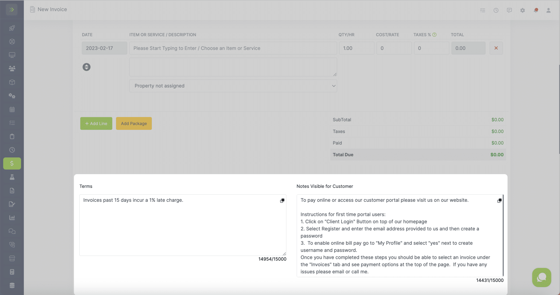Open the Property not assigned dropdown
The height and width of the screenshot is (295, 560).
[233, 86]
